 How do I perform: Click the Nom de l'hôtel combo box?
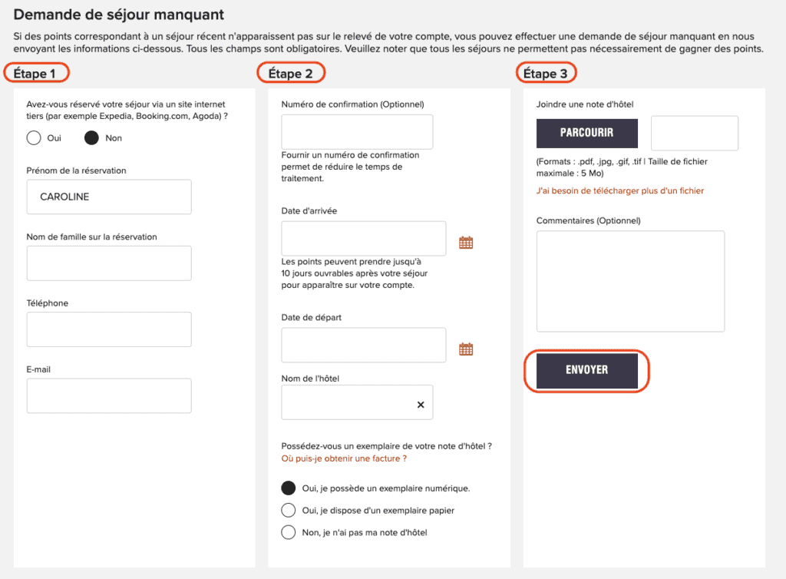pyautogui.click(x=345, y=402)
